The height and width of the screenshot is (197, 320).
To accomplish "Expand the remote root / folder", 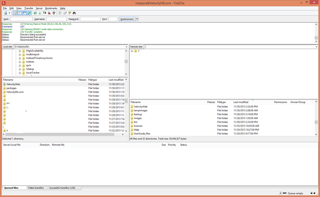I will point(132,51).
